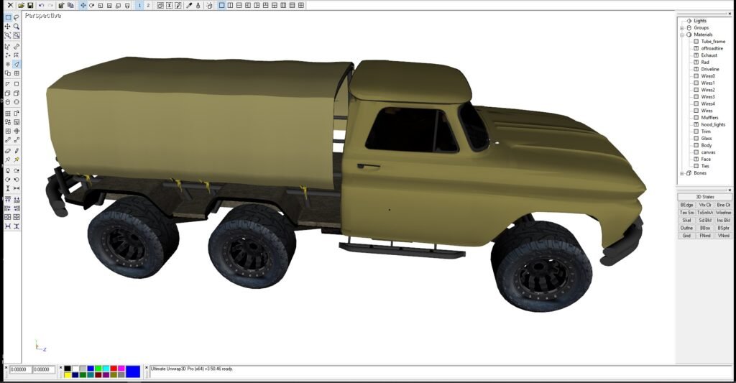
Task: Toggle the Grid 3D state button
Action: pos(686,236)
